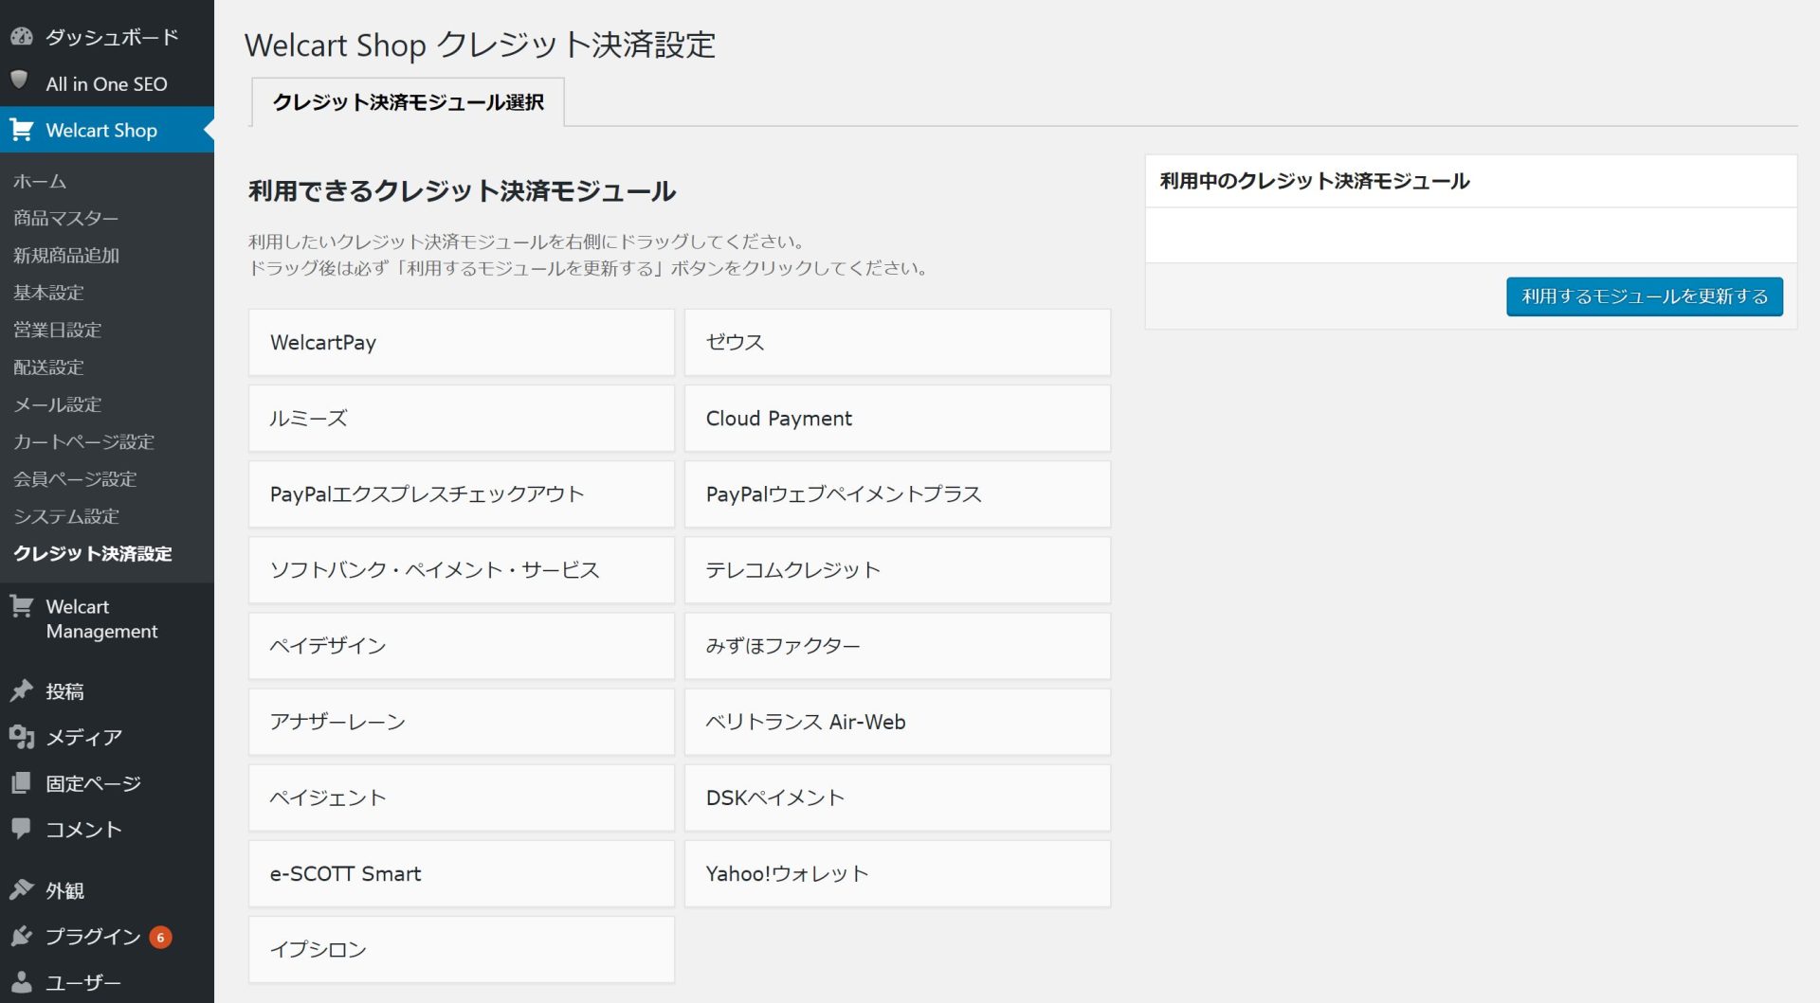Go to 投稿 menu
The width and height of the screenshot is (1820, 1003).
tap(107, 691)
